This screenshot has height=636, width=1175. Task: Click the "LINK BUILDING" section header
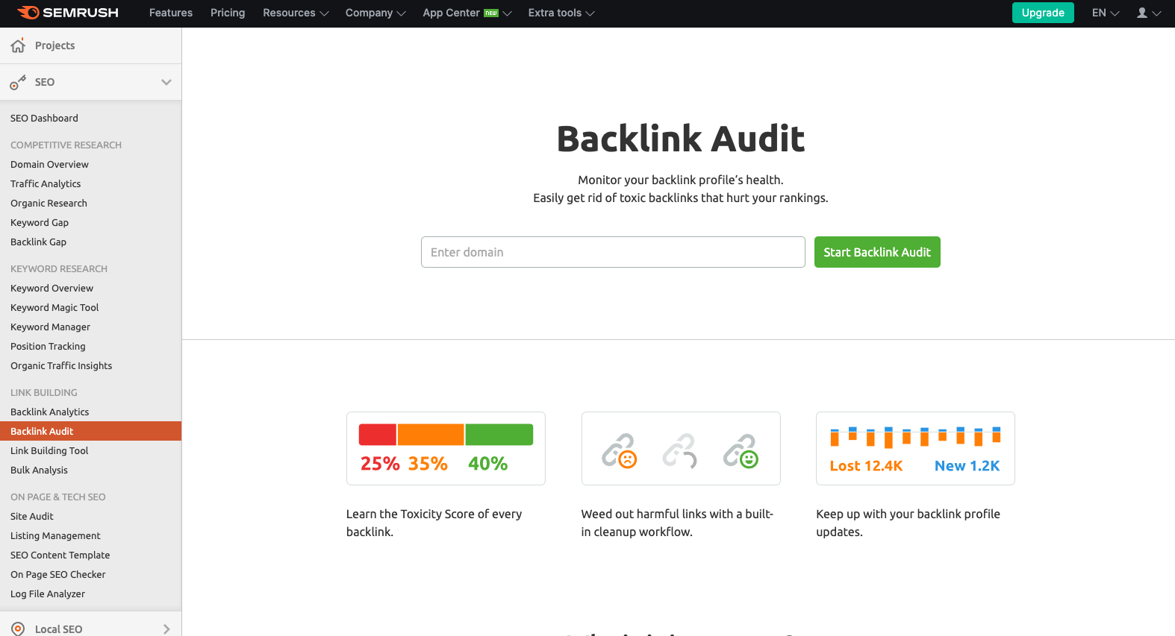(44, 392)
